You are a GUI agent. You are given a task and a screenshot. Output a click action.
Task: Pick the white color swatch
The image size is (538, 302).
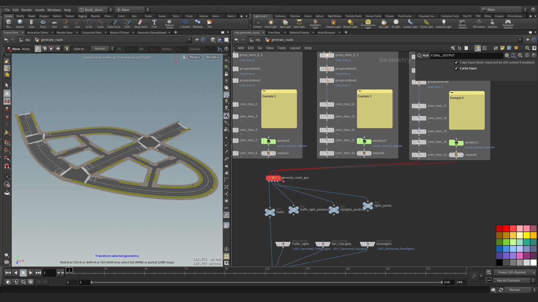(x=533, y=263)
